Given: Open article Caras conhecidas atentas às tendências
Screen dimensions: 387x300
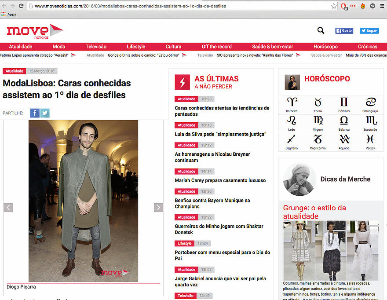Looking at the screenshot, I should pyautogui.click(x=222, y=111).
